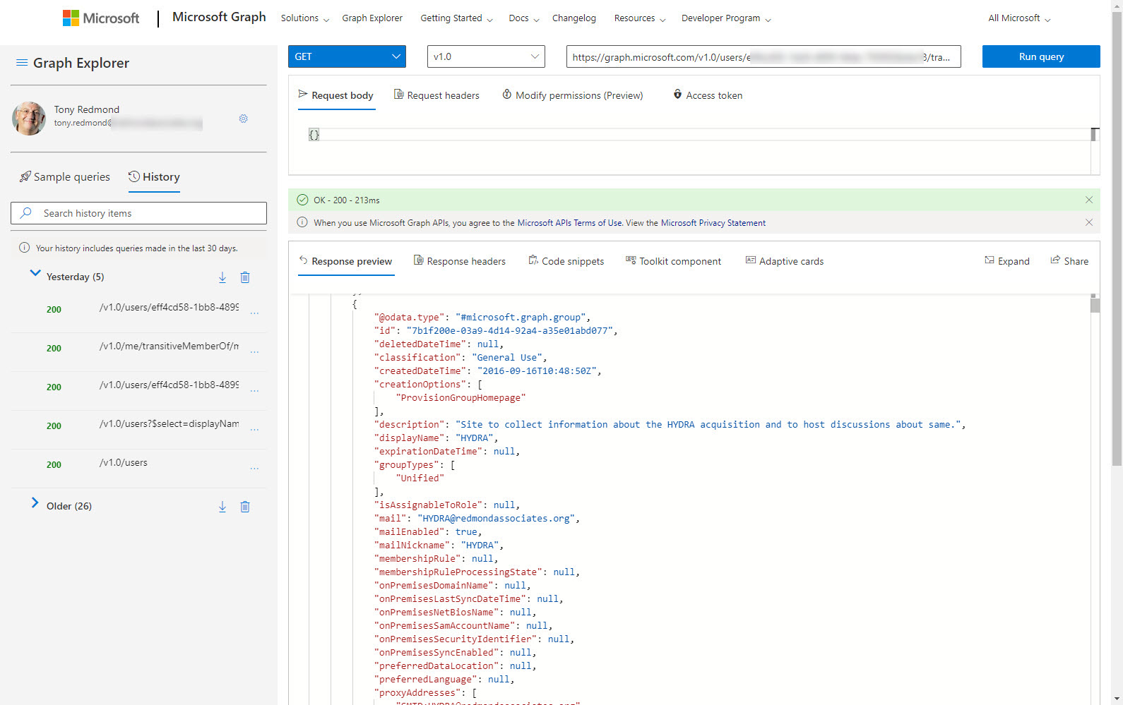Click Tony Redmond's profile photo

[29, 118]
